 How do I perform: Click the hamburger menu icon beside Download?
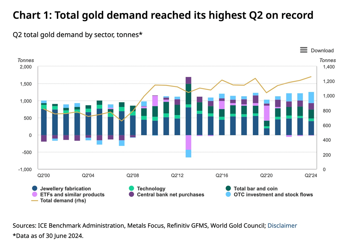coord(304,50)
